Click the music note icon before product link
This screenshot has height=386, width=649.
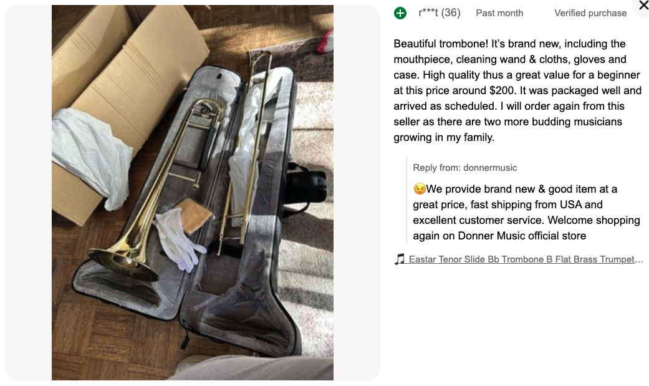tap(400, 259)
